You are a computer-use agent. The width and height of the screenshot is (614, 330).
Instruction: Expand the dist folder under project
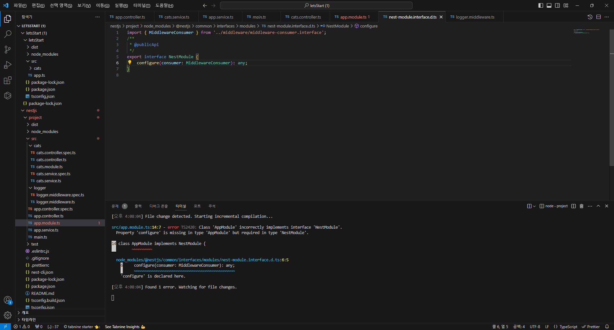(60, 124)
